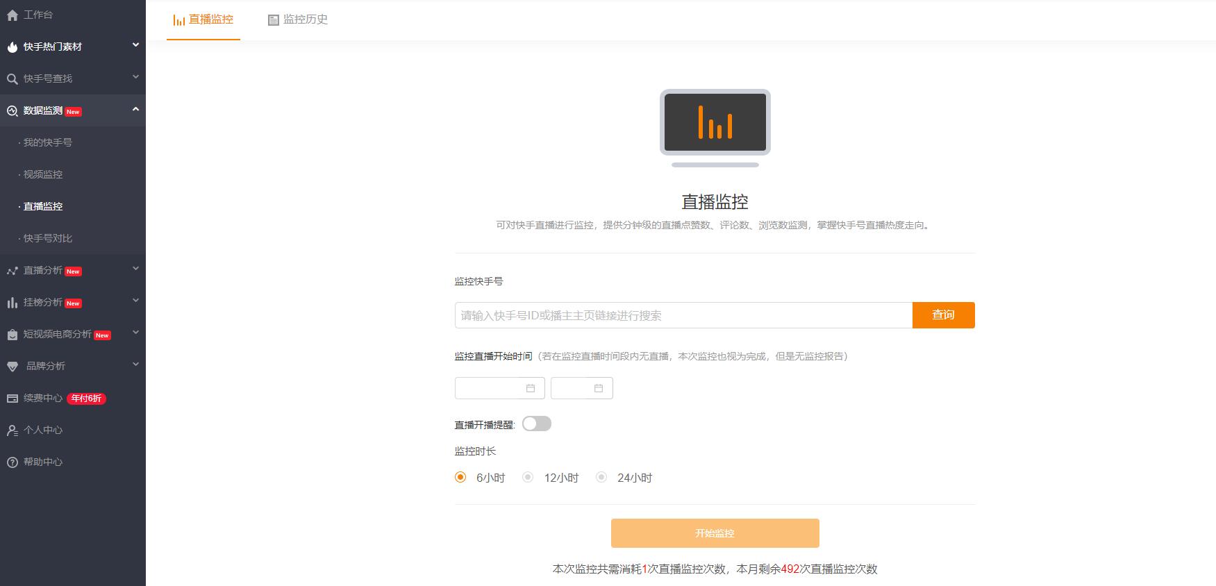Click the magnifier icon for 快手号查找

pos(13,79)
